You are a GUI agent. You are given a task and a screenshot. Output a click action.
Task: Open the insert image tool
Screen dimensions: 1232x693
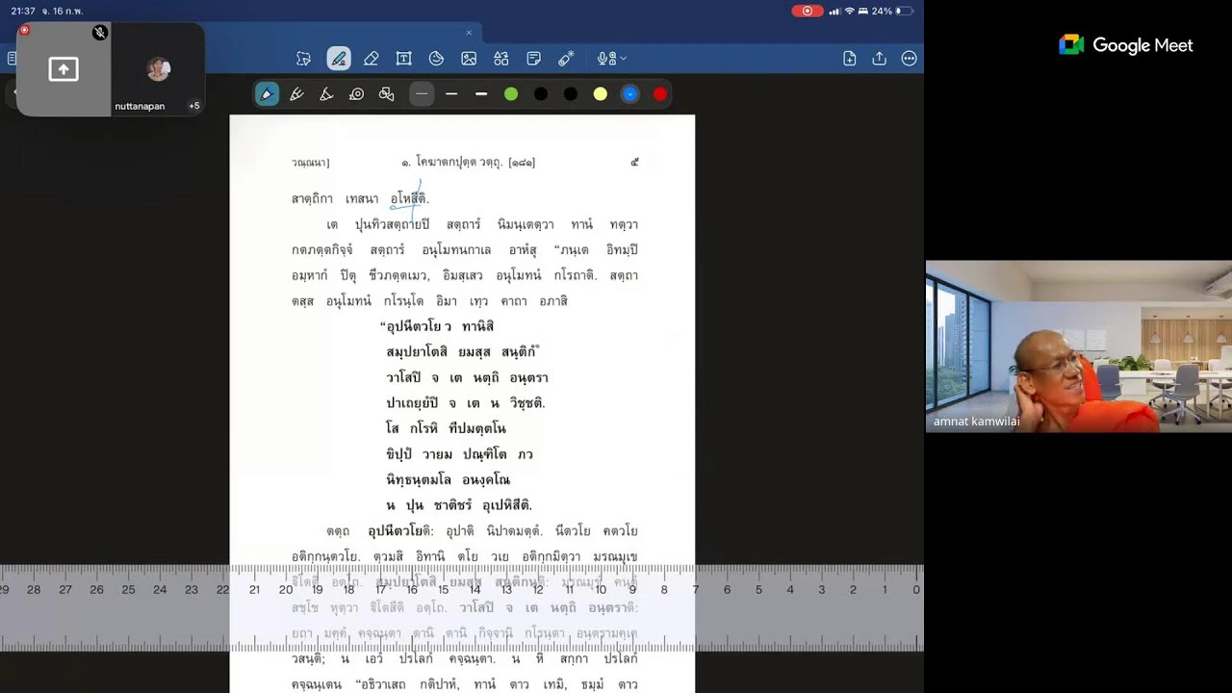click(469, 59)
